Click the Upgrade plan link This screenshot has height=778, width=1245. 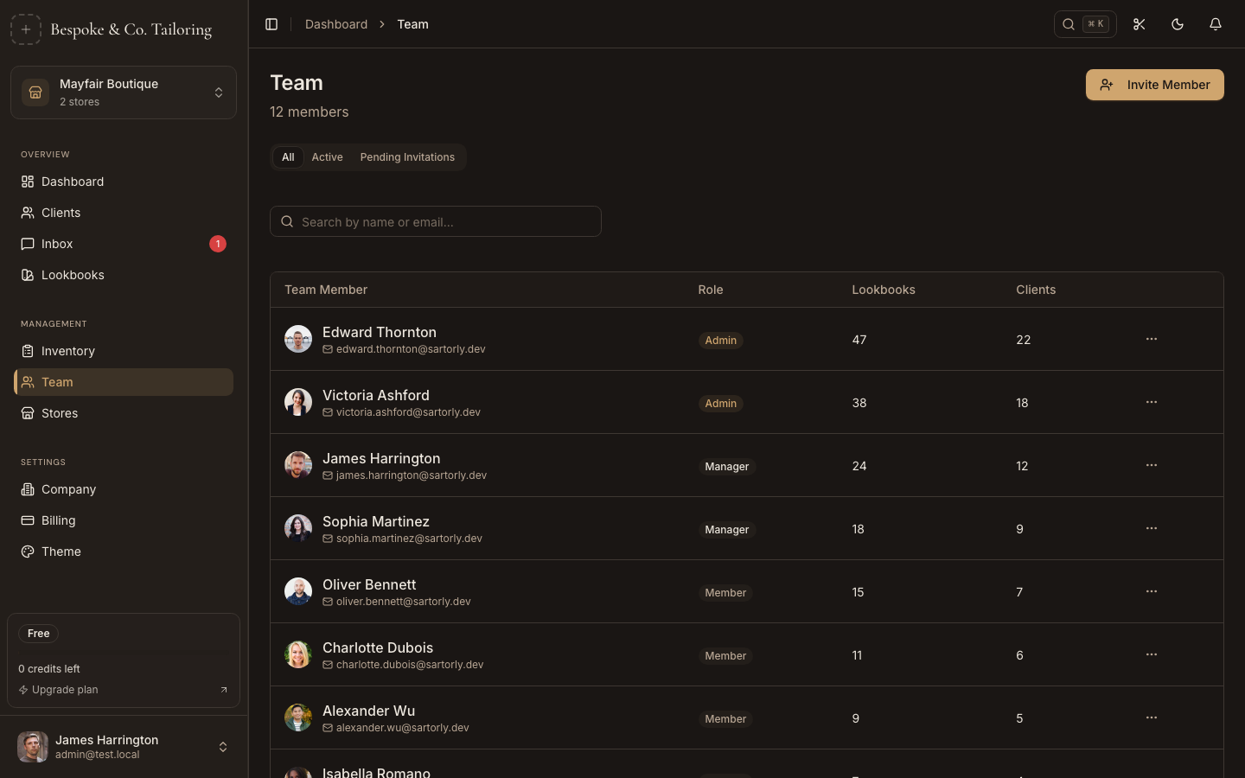(64, 690)
